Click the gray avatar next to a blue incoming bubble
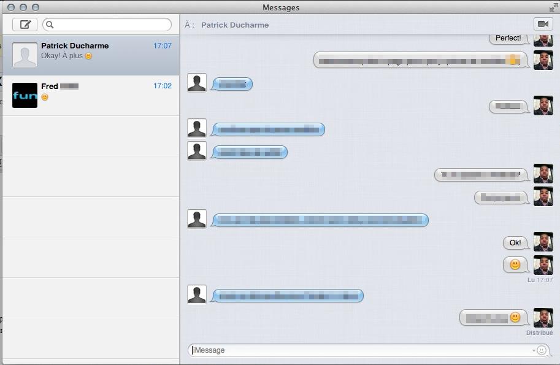 click(x=196, y=83)
